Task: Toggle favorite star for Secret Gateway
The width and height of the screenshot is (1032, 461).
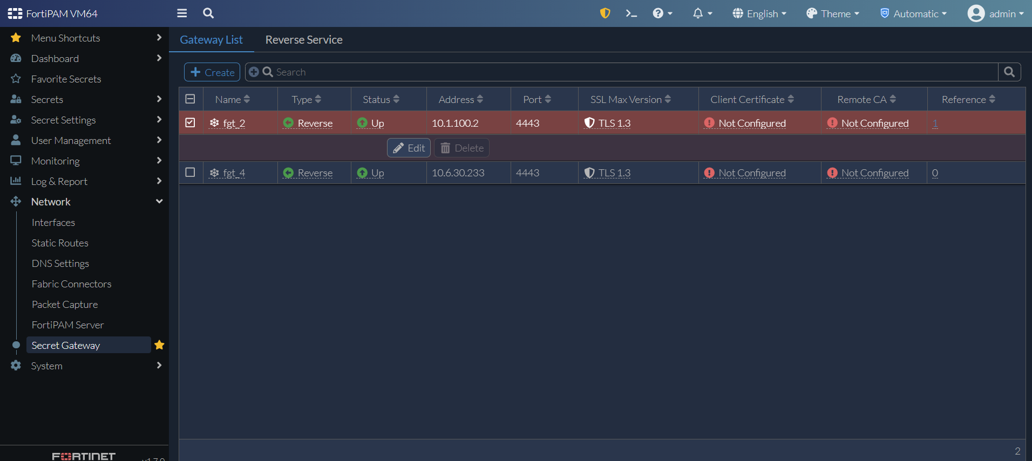Action: [159, 345]
